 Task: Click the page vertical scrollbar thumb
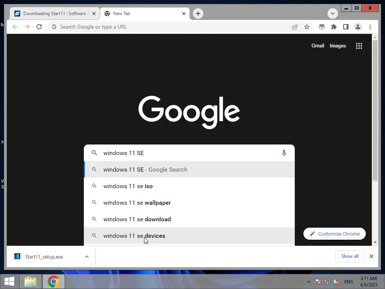click(x=375, y=111)
